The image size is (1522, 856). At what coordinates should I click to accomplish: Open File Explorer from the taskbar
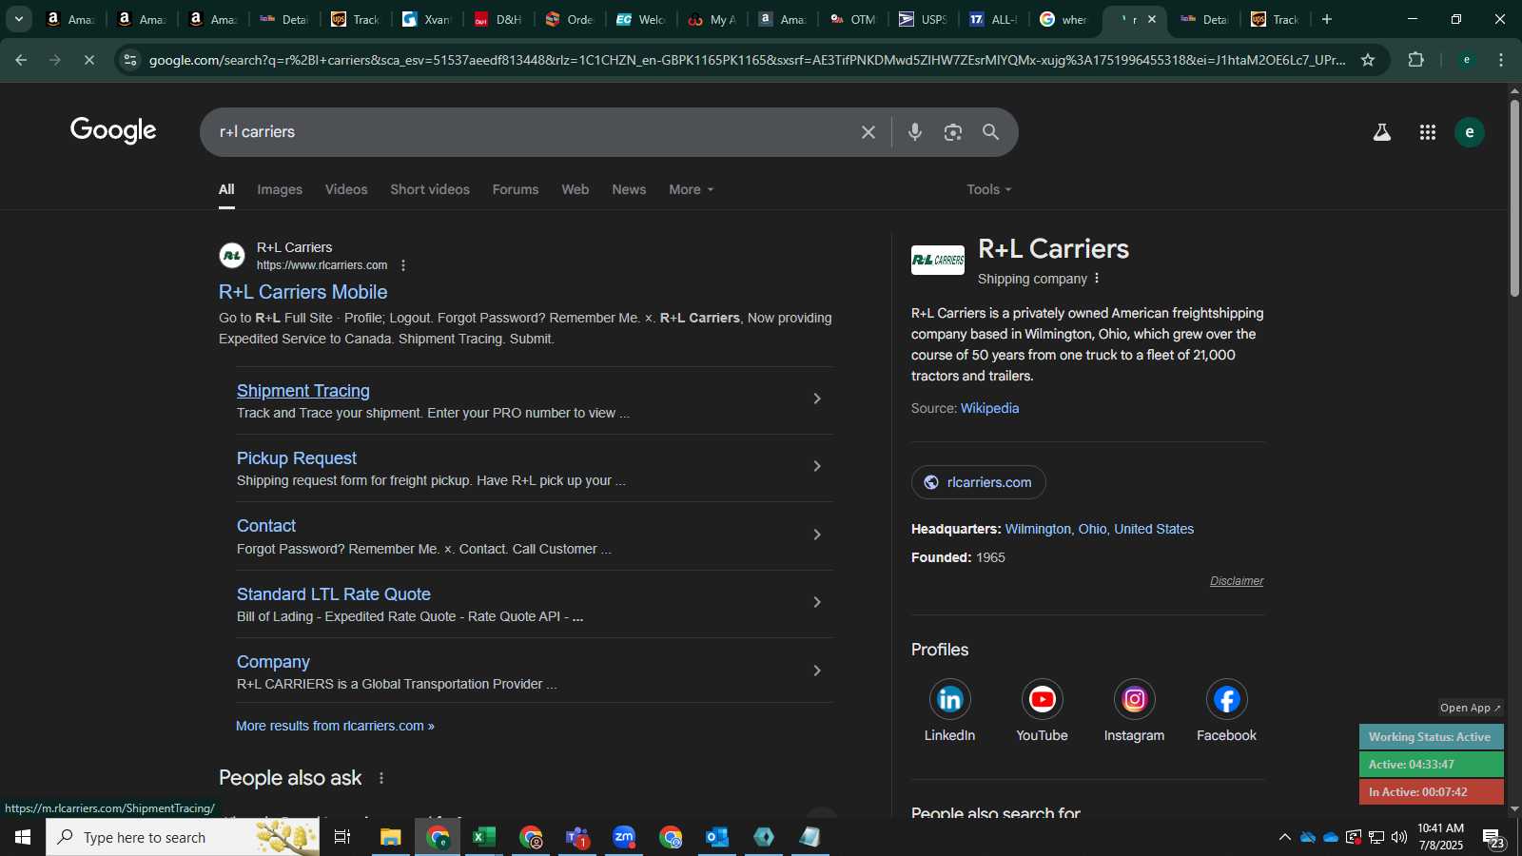point(391,837)
